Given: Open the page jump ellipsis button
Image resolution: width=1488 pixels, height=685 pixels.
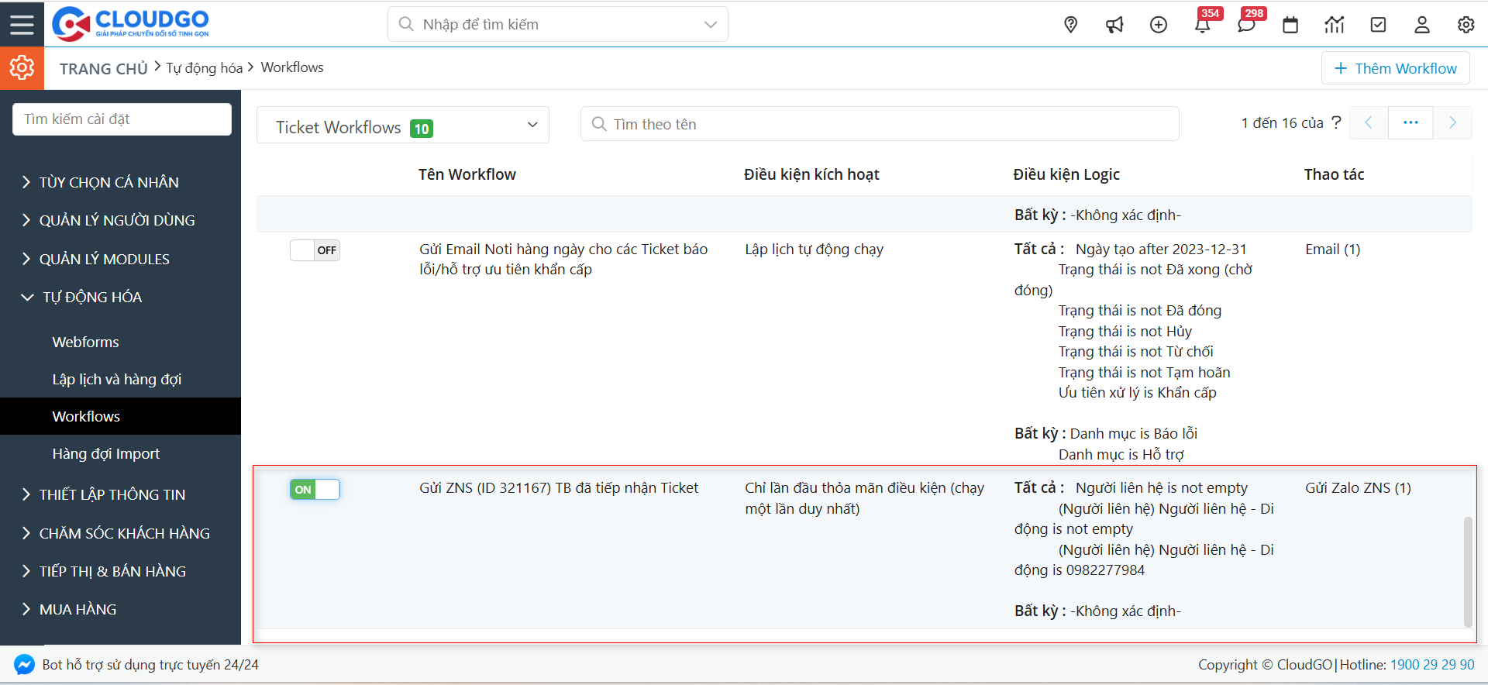Looking at the screenshot, I should pos(1410,122).
